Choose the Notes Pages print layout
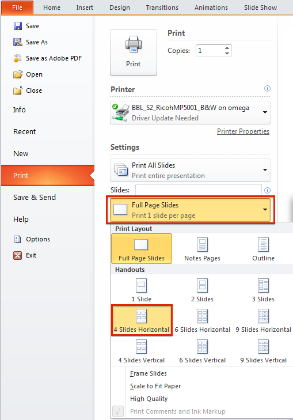Image resolution: width=293 pixels, height=420 pixels. (202, 249)
